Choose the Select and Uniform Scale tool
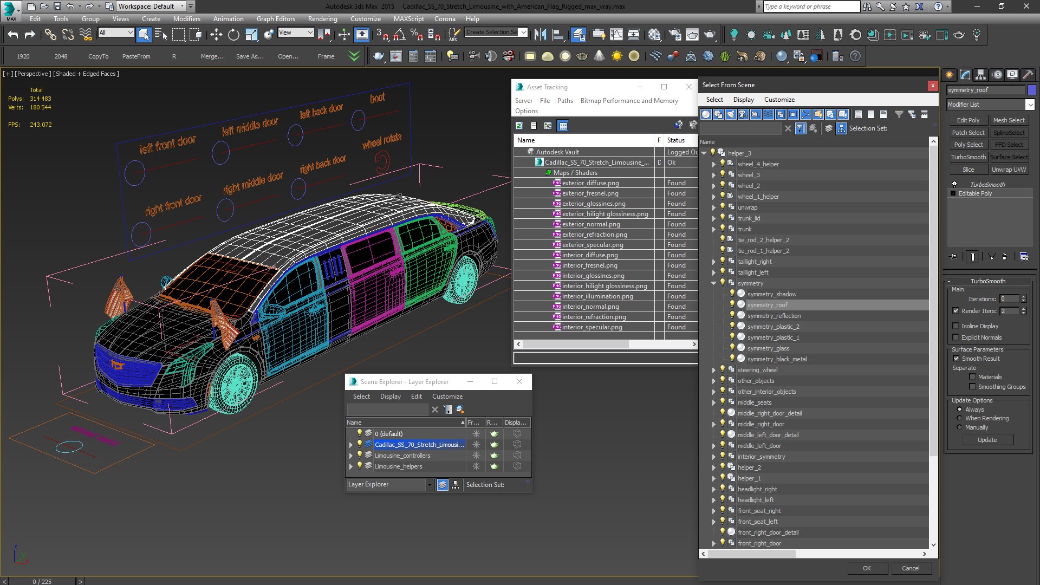Screen dimensions: 1040x585 [x=251, y=35]
